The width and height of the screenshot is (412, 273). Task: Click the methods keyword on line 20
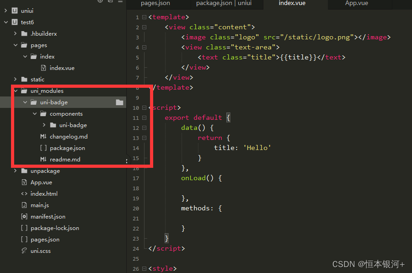click(x=196, y=208)
